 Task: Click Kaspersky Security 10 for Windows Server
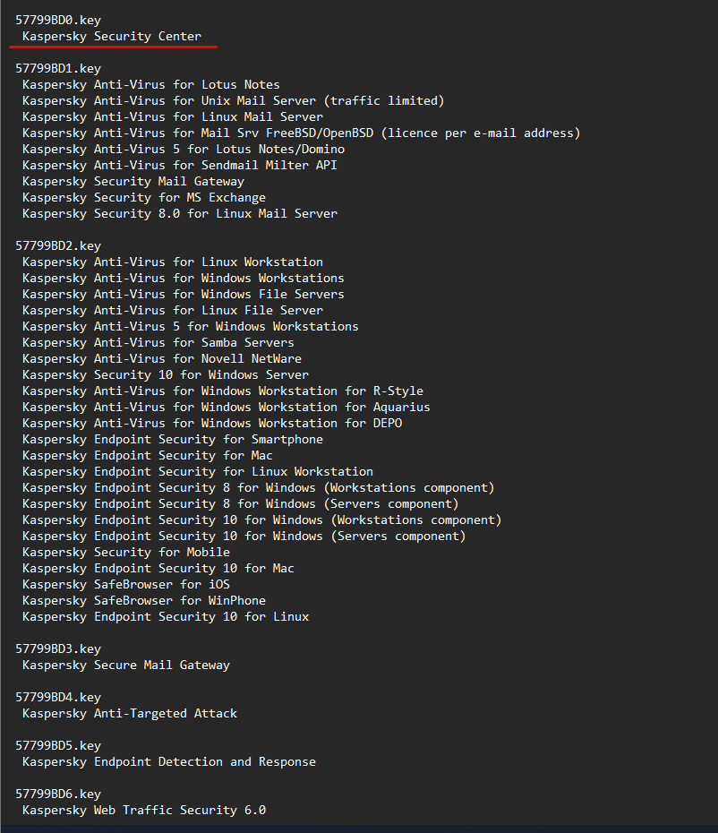(166, 374)
